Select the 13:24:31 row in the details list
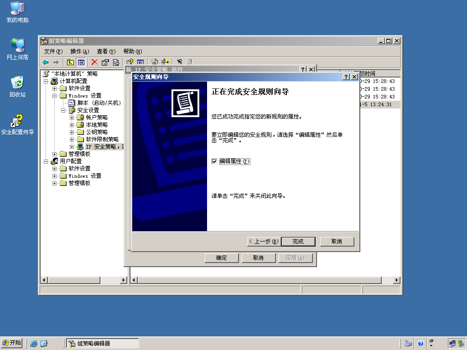Screen dimensions: 467x350 380,104
